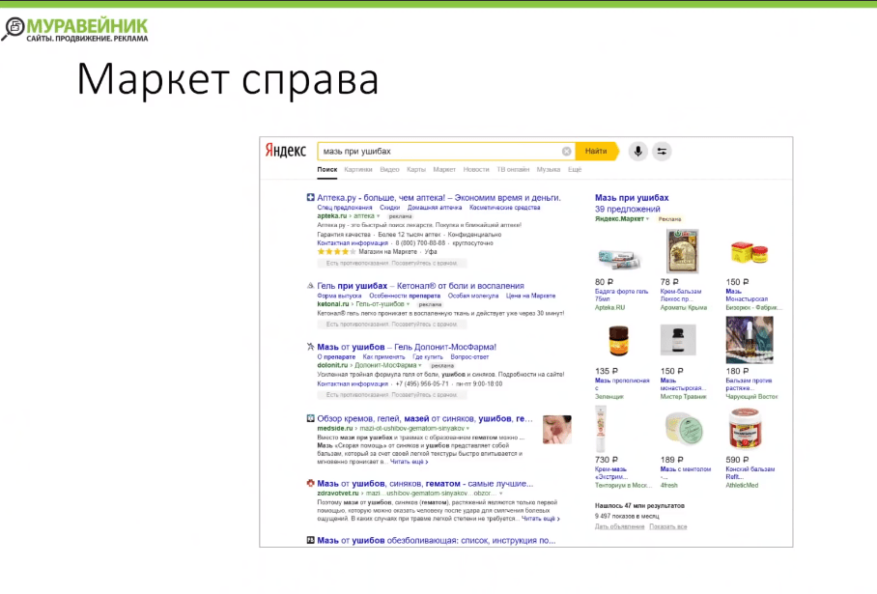877x594 pixels.
Task: Click the 'Спец предложения' sitelink
Action: [x=345, y=208]
